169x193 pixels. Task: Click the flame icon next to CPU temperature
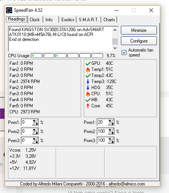click(x=88, y=94)
